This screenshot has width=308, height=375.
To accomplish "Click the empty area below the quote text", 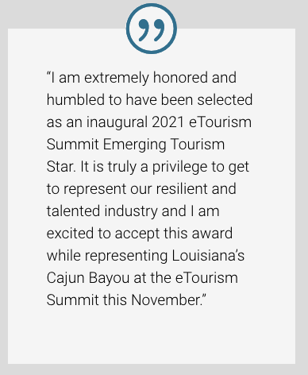I will [x=152, y=336].
